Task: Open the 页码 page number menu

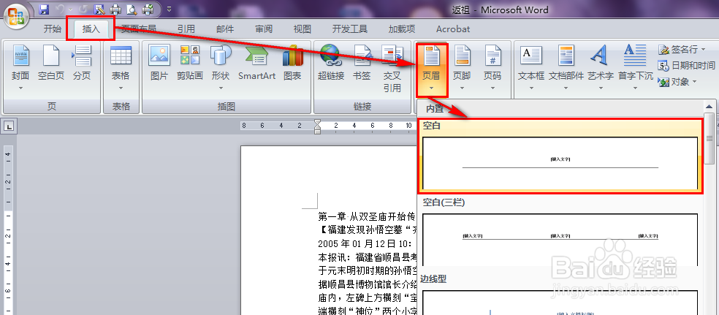Action: tap(492, 69)
